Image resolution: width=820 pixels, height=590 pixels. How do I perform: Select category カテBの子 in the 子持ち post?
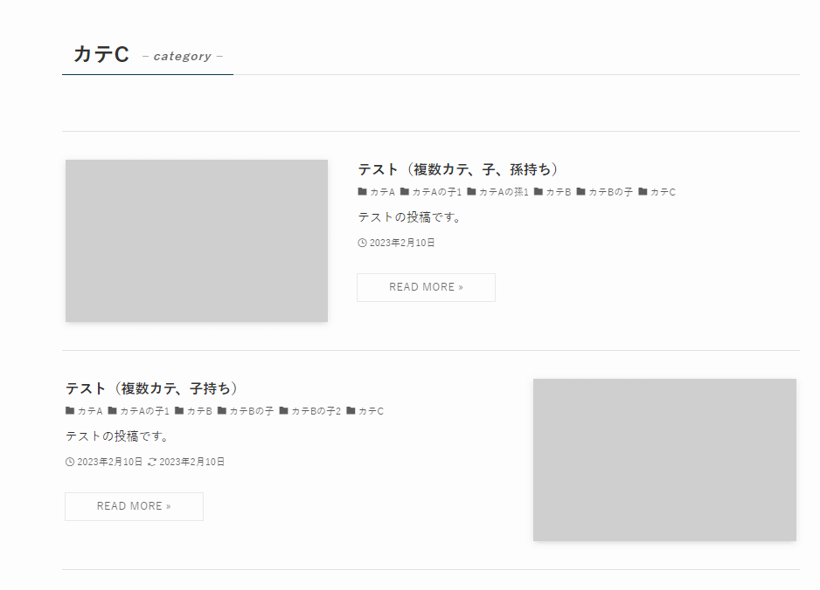tap(252, 411)
